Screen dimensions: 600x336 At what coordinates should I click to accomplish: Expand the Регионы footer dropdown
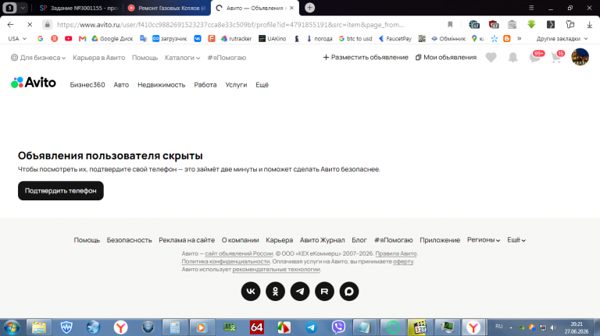click(484, 240)
